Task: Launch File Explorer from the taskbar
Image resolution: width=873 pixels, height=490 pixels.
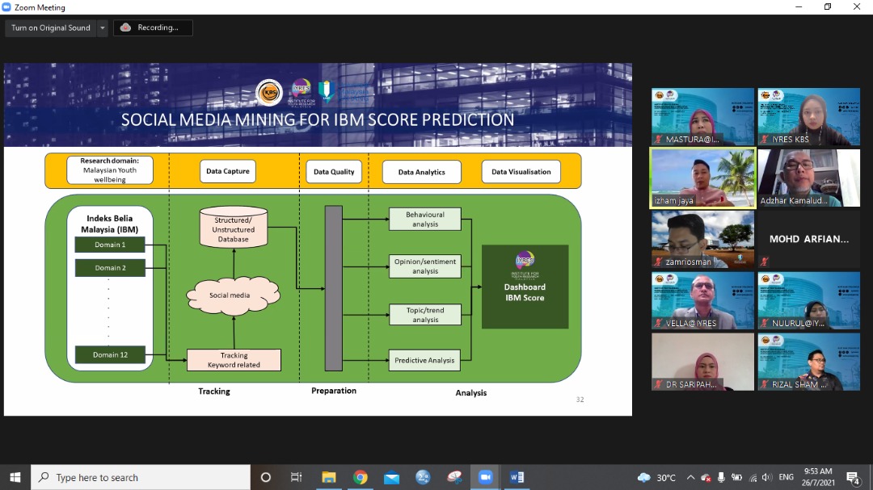Action: tap(329, 477)
